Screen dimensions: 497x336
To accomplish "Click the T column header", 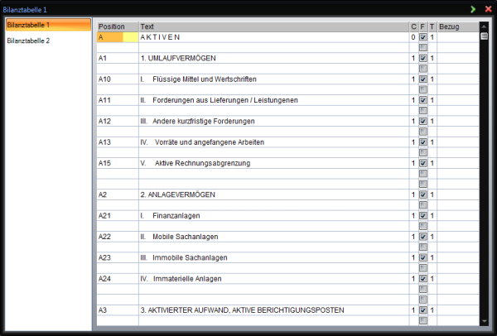I will tap(432, 26).
